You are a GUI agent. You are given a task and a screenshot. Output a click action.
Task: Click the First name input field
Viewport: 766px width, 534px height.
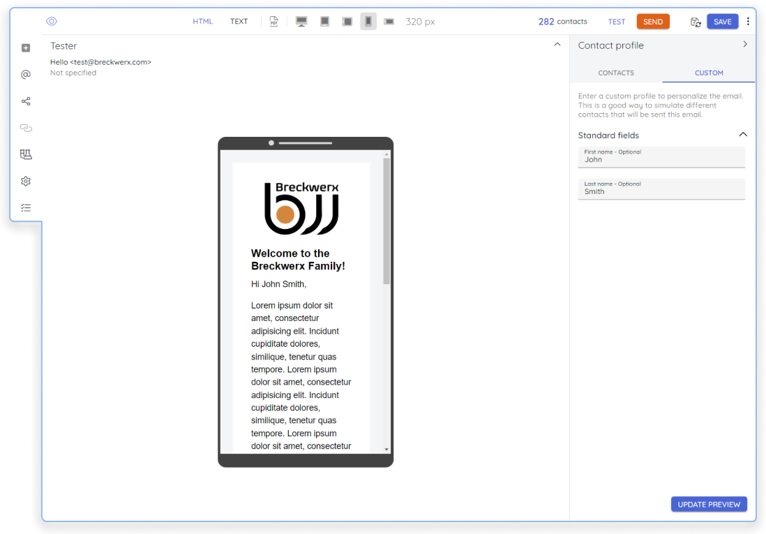661,157
